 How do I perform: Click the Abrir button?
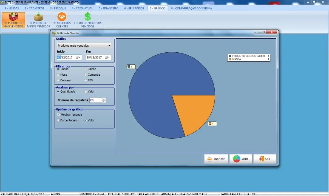pyautogui.click(x=241, y=159)
